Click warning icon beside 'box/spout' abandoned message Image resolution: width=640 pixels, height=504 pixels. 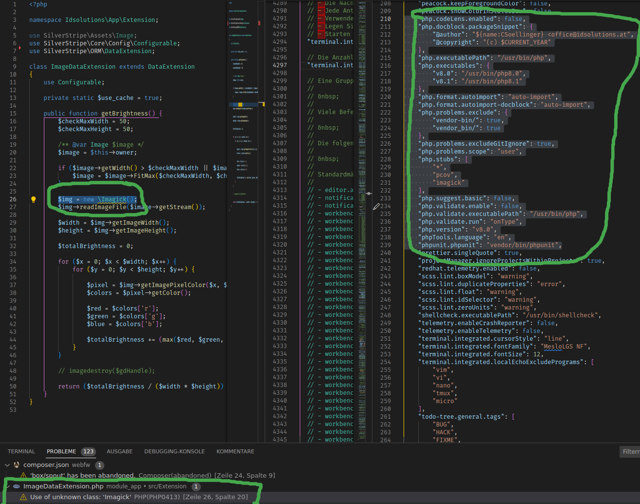coord(23,476)
